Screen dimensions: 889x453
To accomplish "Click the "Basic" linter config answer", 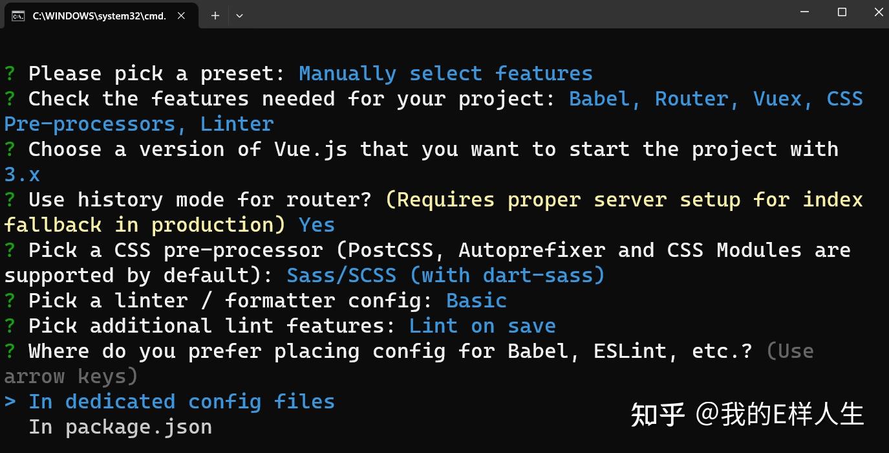I will point(477,301).
